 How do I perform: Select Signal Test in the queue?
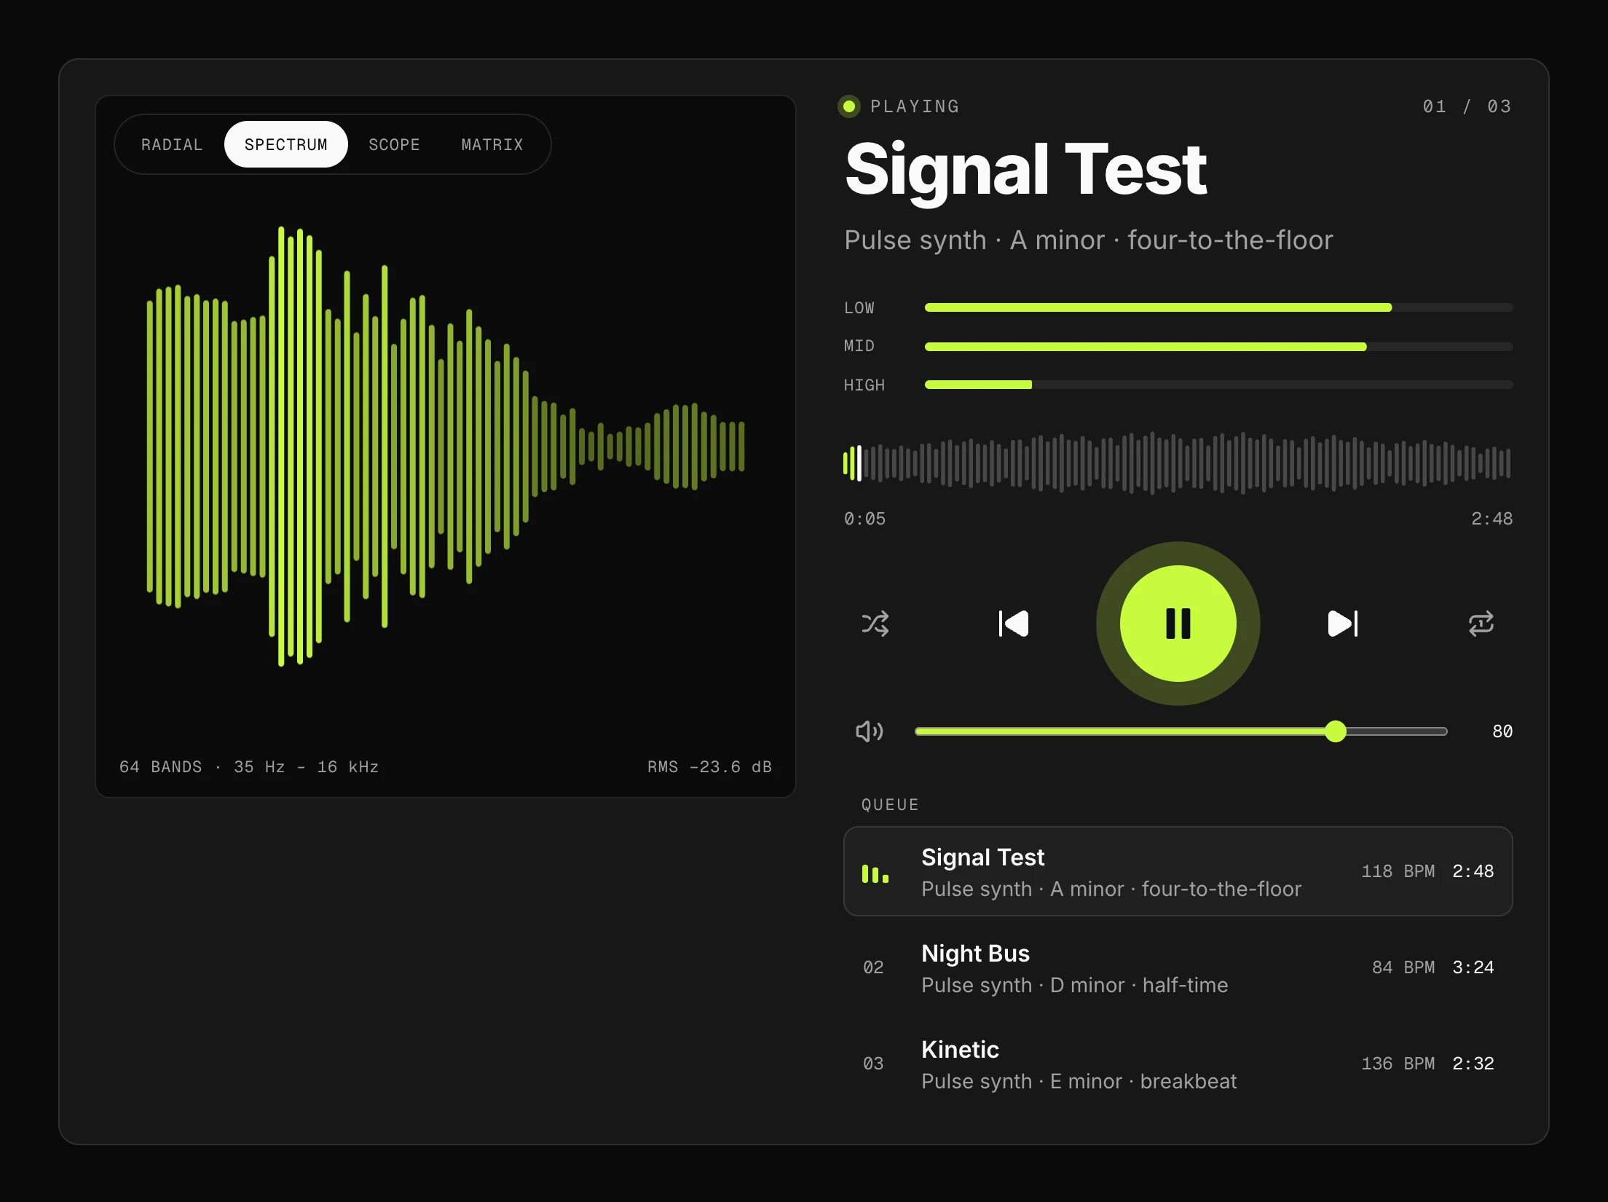[1178, 871]
